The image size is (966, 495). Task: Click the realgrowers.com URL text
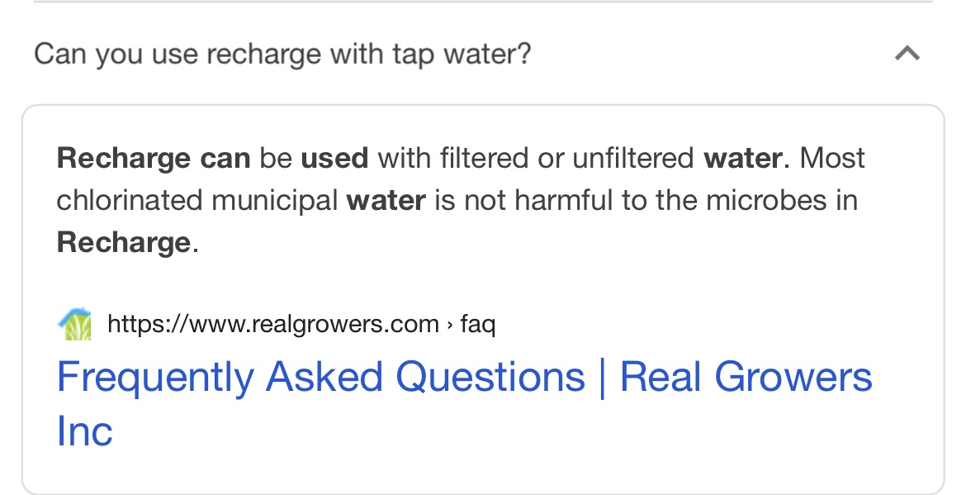[273, 324]
